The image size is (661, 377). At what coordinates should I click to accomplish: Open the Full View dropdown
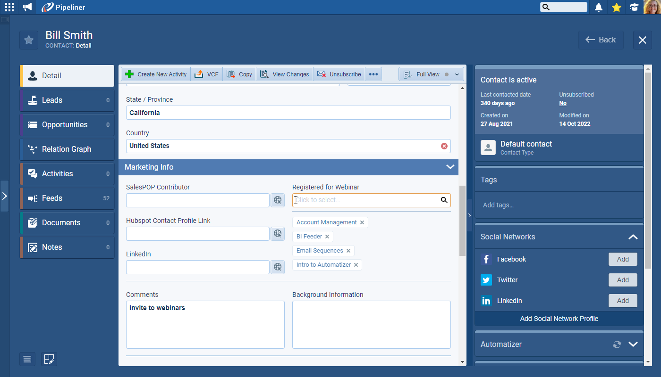click(x=457, y=74)
